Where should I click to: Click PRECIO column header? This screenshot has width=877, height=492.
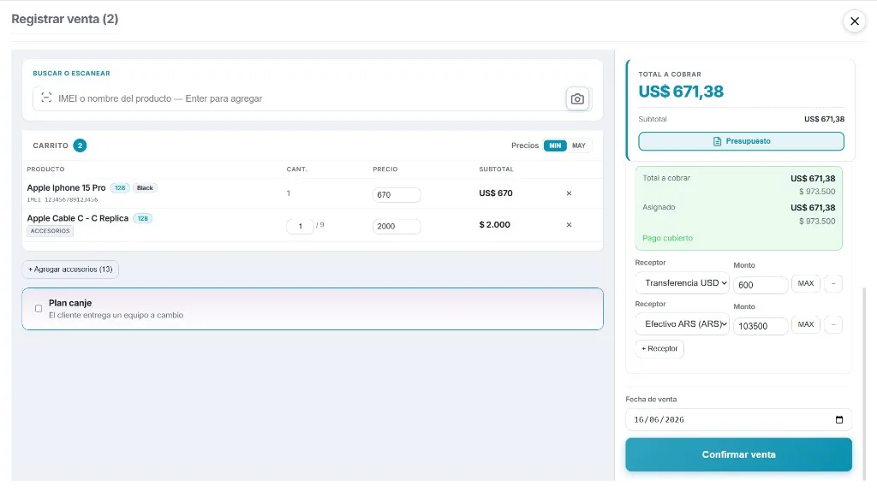pyautogui.click(x=385, y=169)
